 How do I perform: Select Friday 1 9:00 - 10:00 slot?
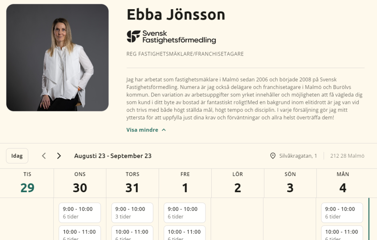coord(185,213)
